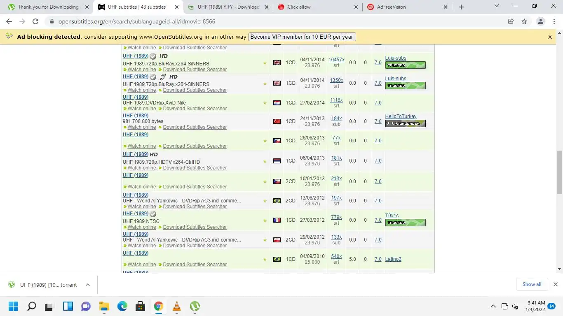Viewport: 563px width, 316px height.
Task: Click the browser back arrow
Action: point(9,21)
